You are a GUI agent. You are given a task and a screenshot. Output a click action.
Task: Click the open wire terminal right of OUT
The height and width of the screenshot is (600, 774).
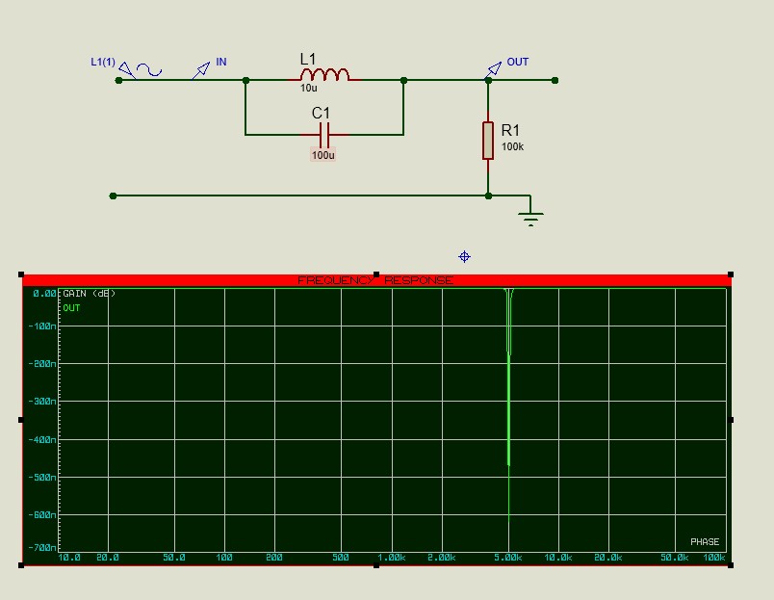tap(555, 80)
